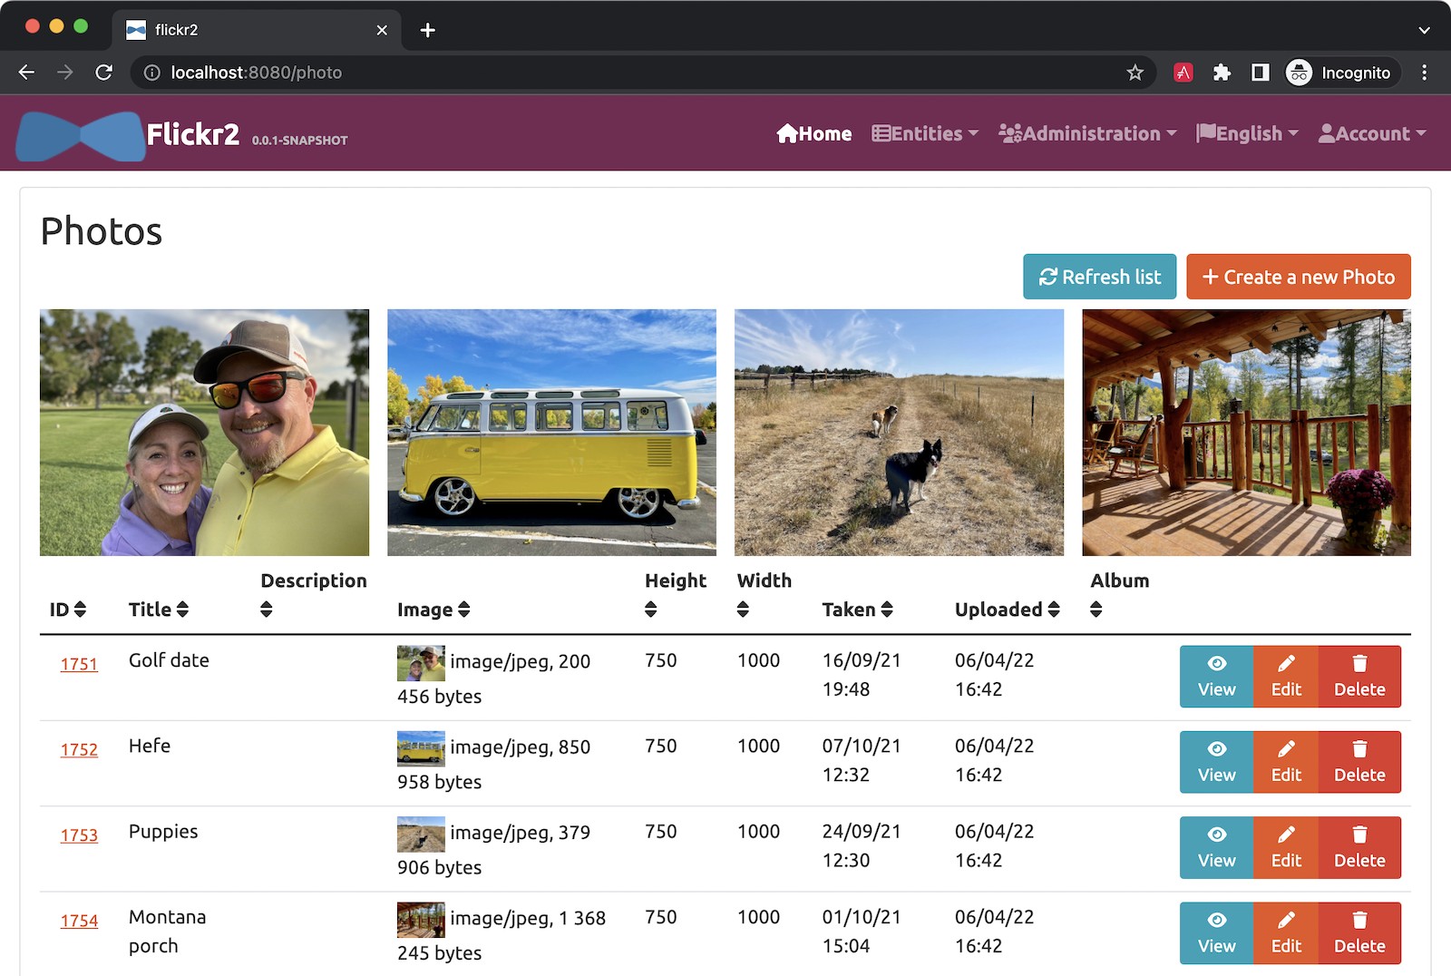The height and width of the screenshot is (976, 1451).
Task: Open the browser extensions puzzle icon
Action: click(1222, 73)
